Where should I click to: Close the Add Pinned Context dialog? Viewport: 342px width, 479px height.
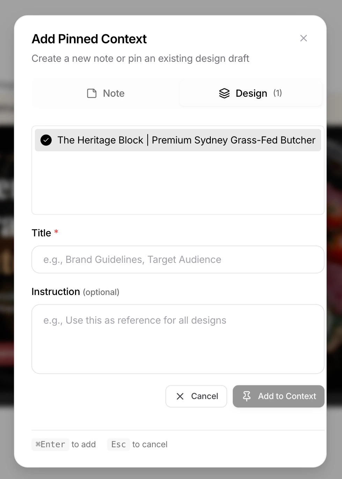pos(303,38)
